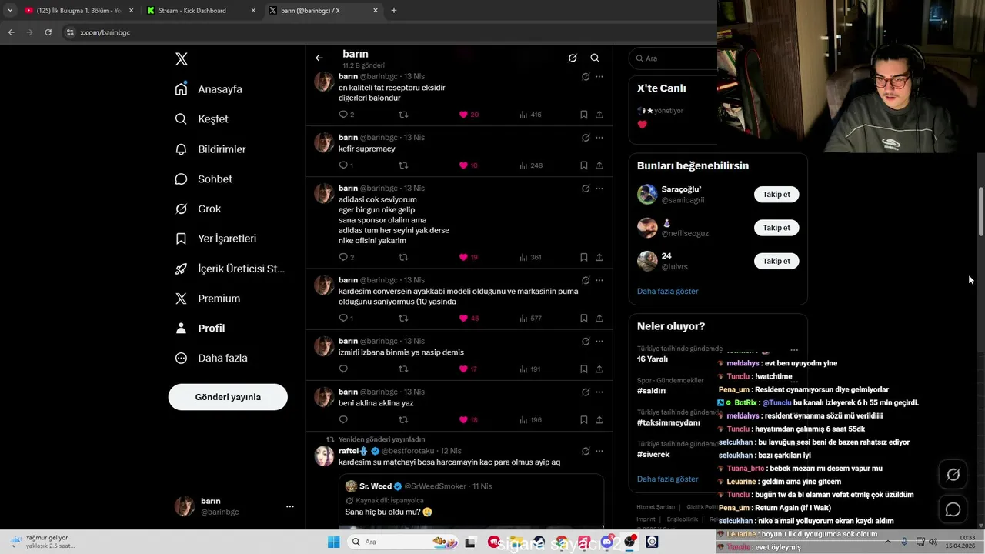Open Premium page
Image resolution: width=985 pixels, height=554 pixels.
click(x=207, y=299)
